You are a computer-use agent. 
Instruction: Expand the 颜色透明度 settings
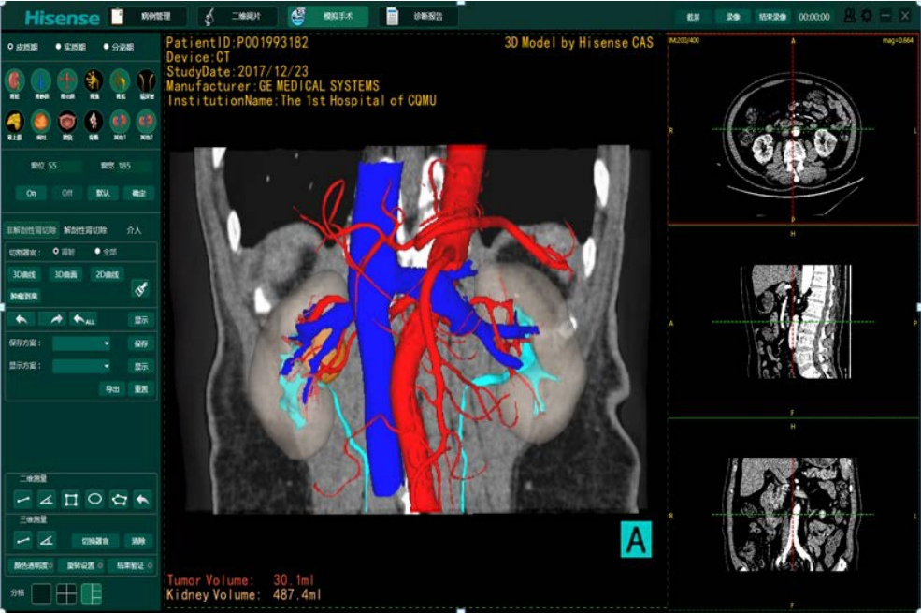click(x=32, y=565)
